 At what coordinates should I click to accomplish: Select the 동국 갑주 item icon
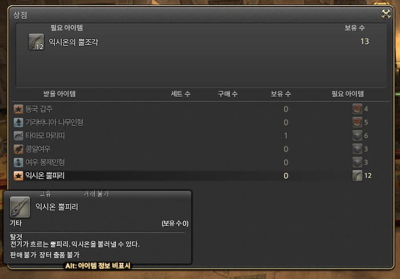18,109
